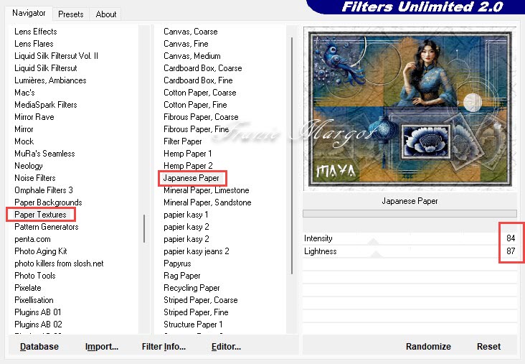Screen dimensions: 525x364
Task: Select Mock filter category
Action: [24, 141]
